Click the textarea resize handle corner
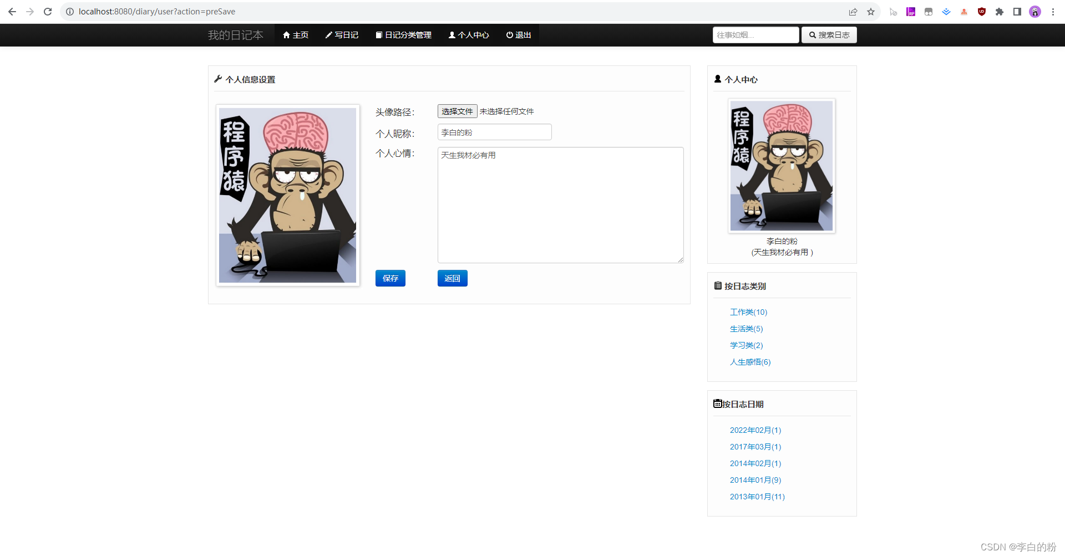 [681, 260]
